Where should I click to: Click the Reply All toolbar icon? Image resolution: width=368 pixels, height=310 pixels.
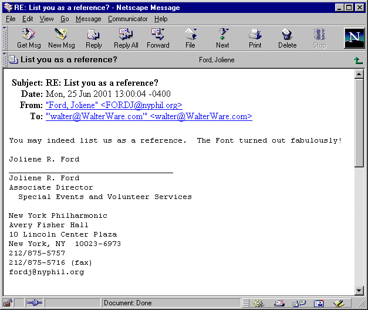[126, 34]
